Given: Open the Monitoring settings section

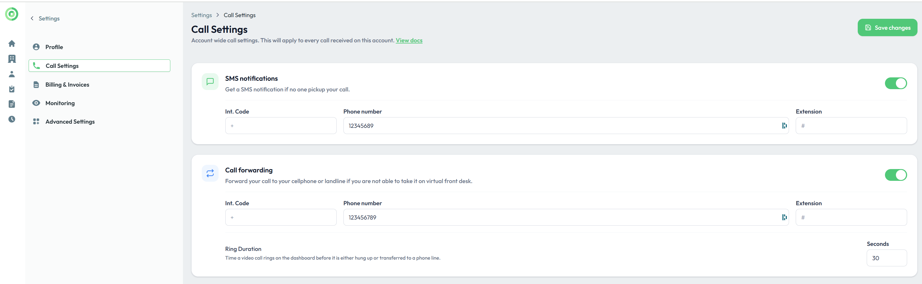Looking at the screenshot, I should pos(60,103).
